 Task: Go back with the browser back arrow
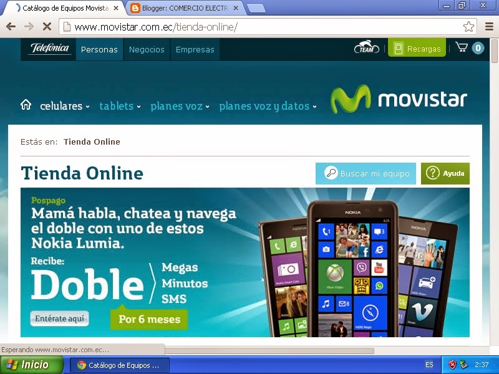pos(11,27)
